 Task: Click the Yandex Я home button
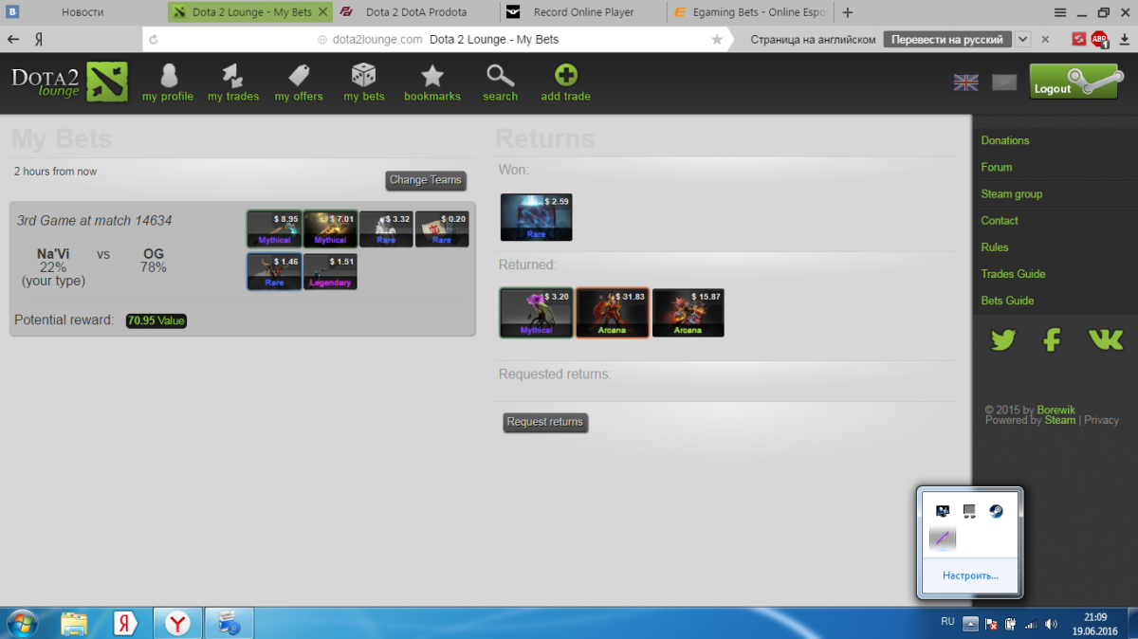(x=40, y=39)
